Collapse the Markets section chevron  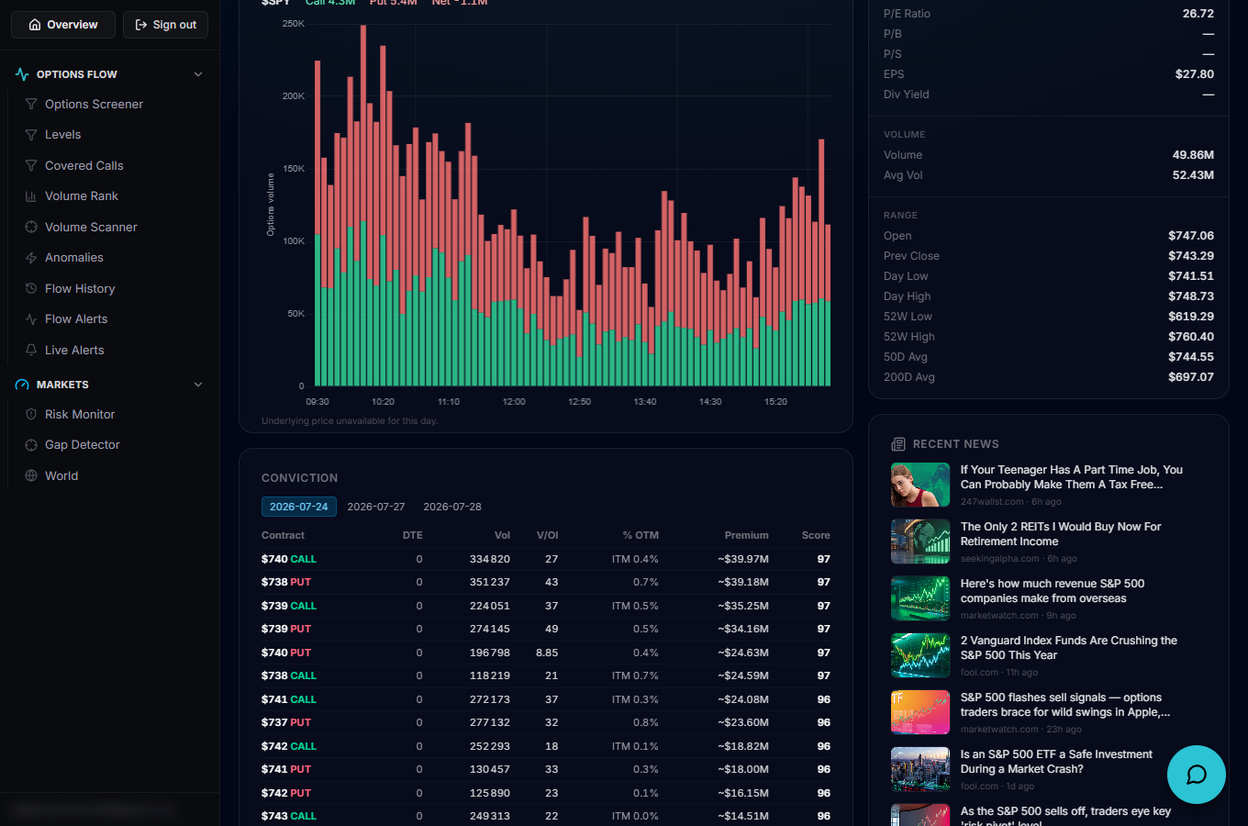click(198, 385)
